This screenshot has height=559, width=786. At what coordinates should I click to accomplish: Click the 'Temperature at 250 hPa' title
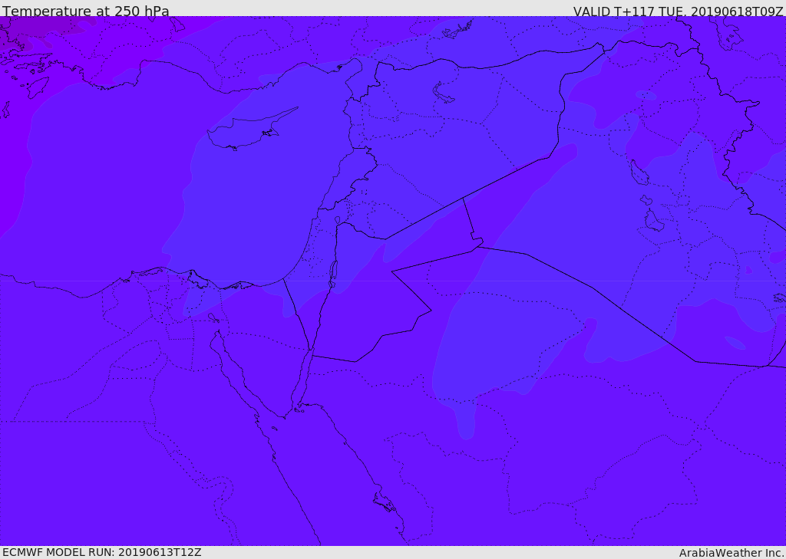86,11
